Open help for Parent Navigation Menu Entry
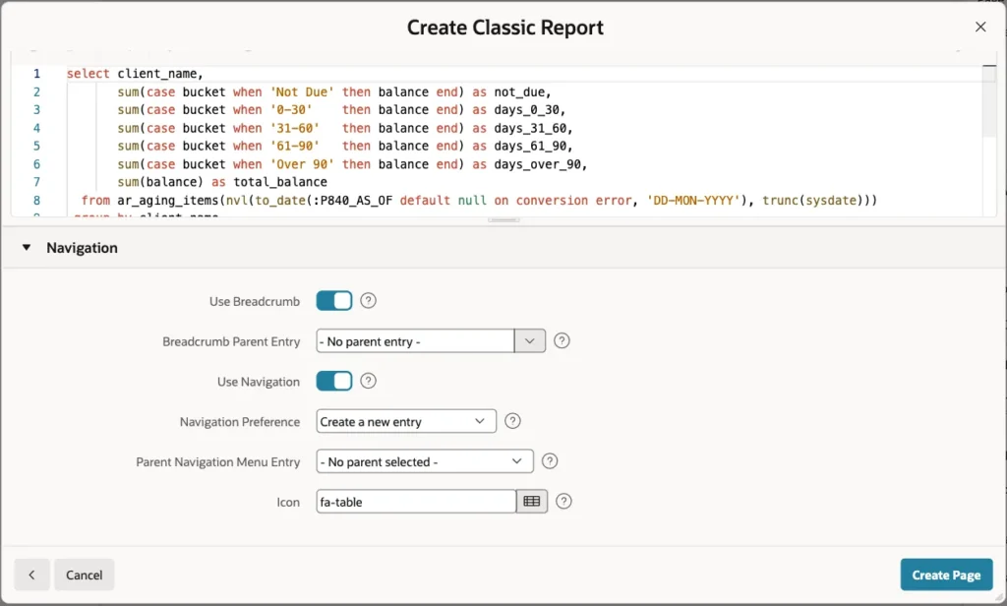 coord(550,460)
